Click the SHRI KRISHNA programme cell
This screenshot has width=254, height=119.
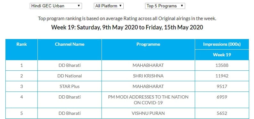148,76
